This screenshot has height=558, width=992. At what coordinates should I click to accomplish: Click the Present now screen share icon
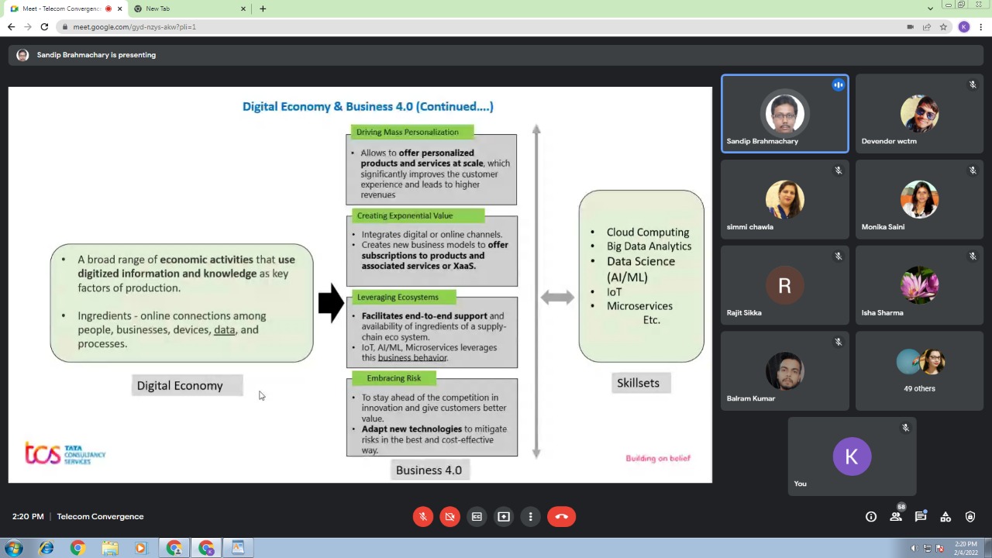504,517
